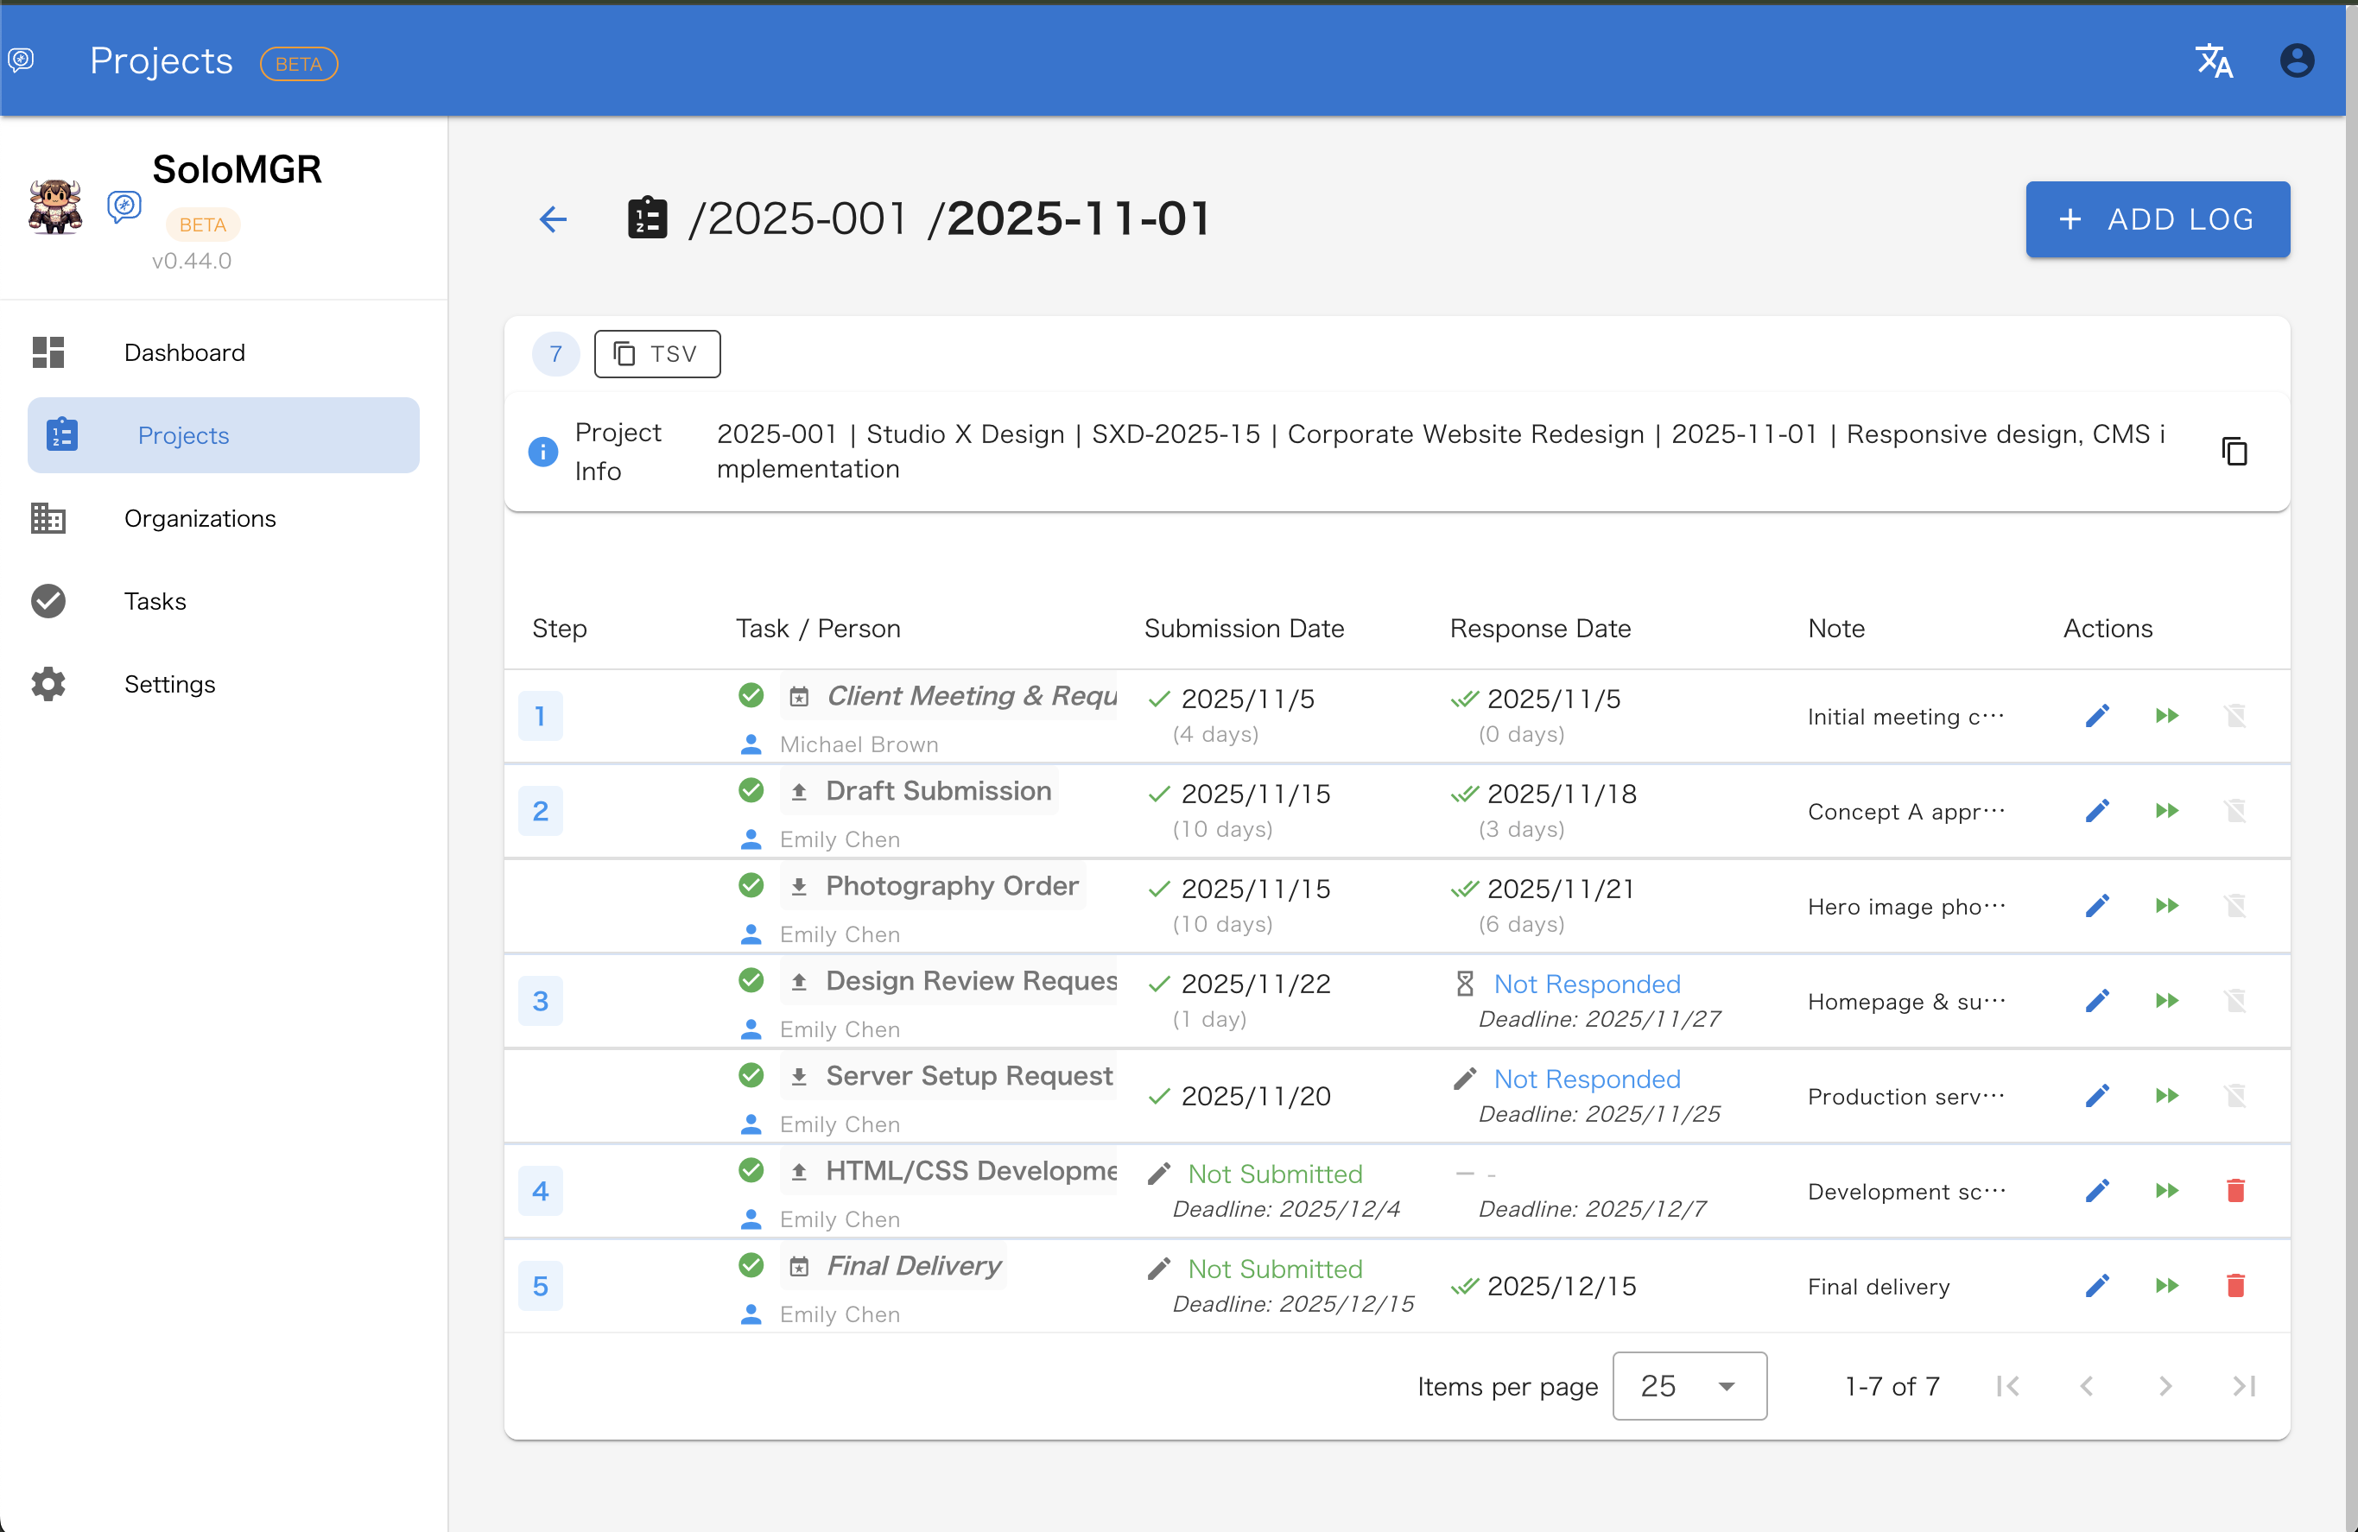
Task: Open the Items per page dropdown
Action: tap(1689, 1386)
